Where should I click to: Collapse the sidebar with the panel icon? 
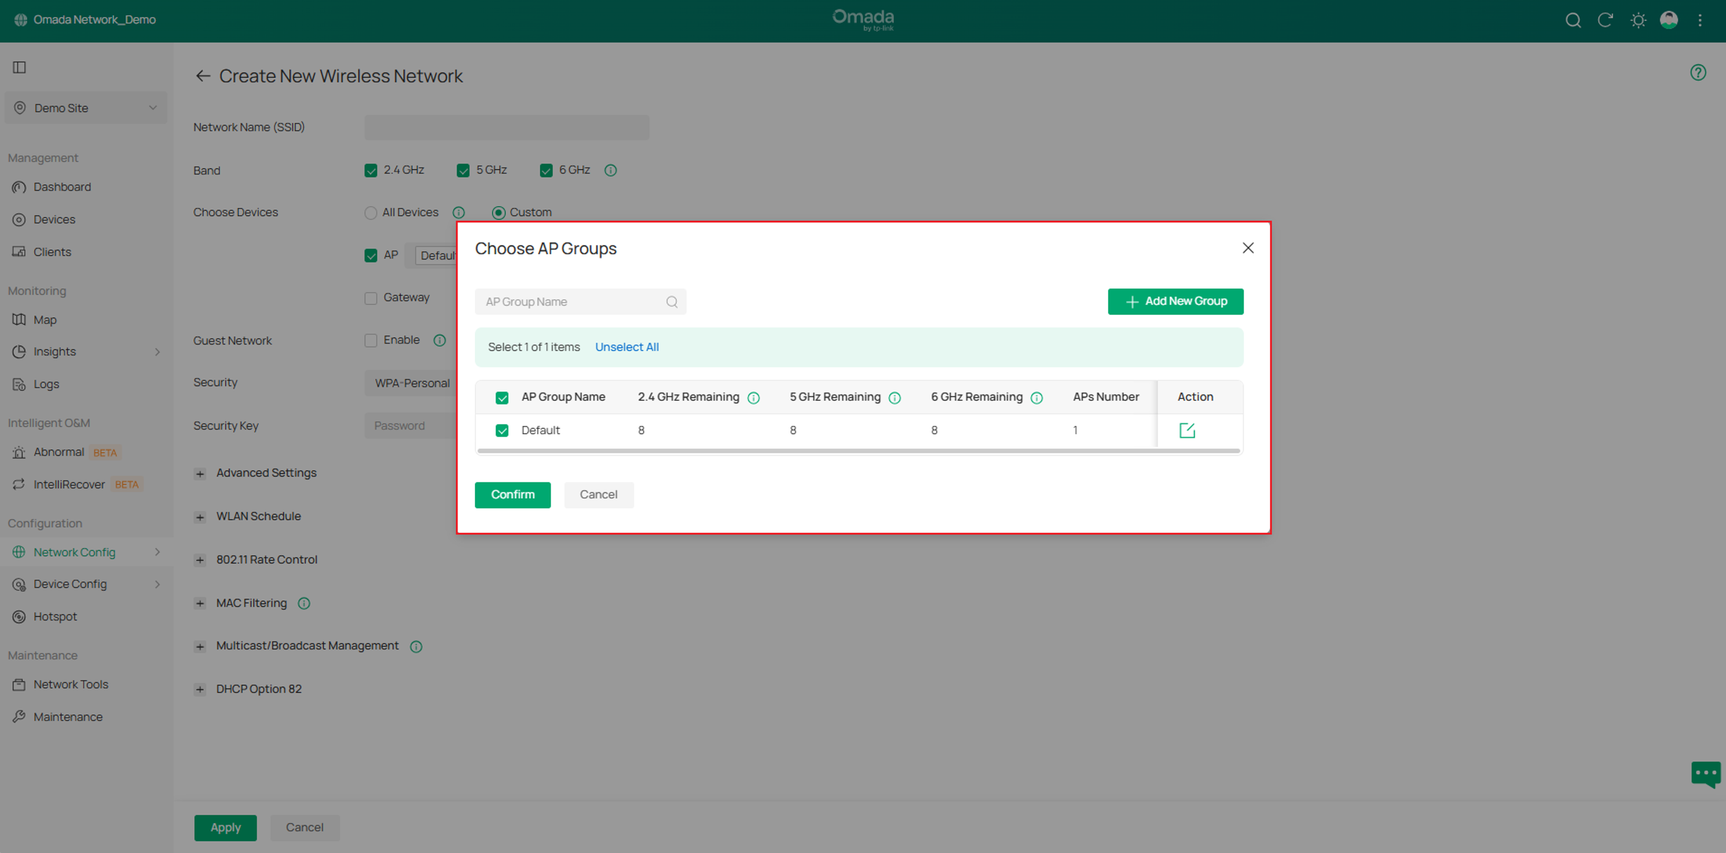(20, 67)
